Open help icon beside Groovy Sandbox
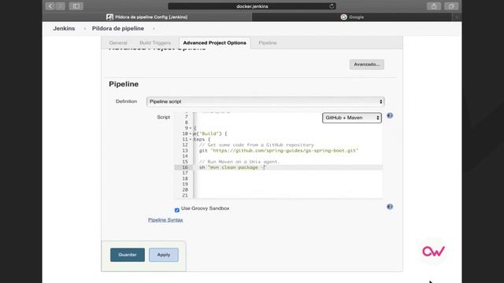Screen dimensions: 504x283 (390, 207)
